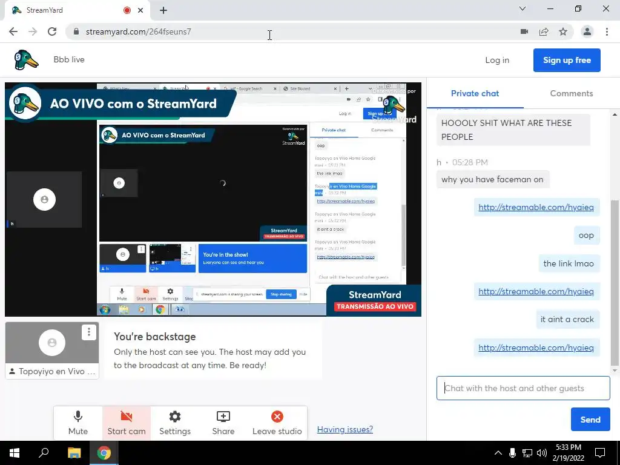620x465 pixels.
Task: Click the StreamYard duck logo in header
Action: coord(26,60)
